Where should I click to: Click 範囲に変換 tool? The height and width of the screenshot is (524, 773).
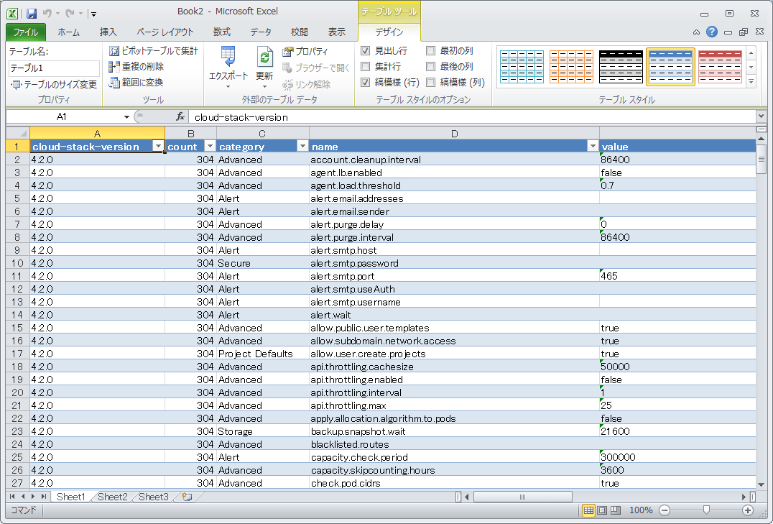(x=136, y=83)
